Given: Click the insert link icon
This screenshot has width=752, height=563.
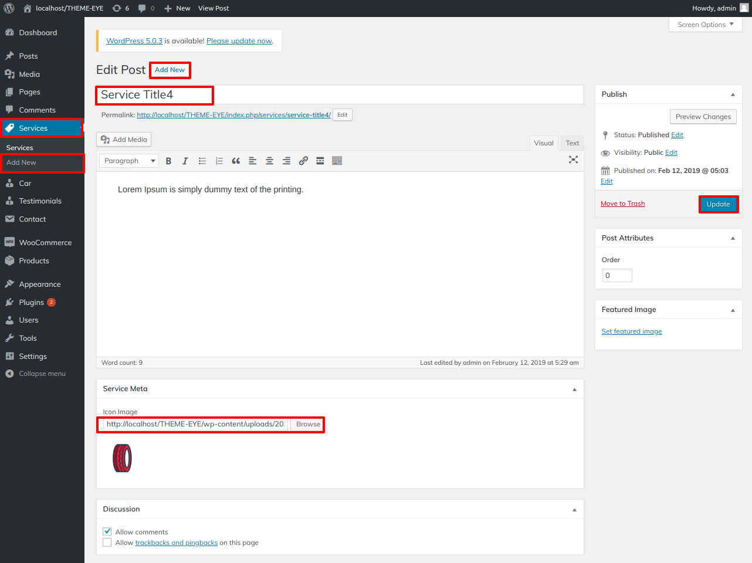Looking at the screenshot, I should (x=303, y=161).
